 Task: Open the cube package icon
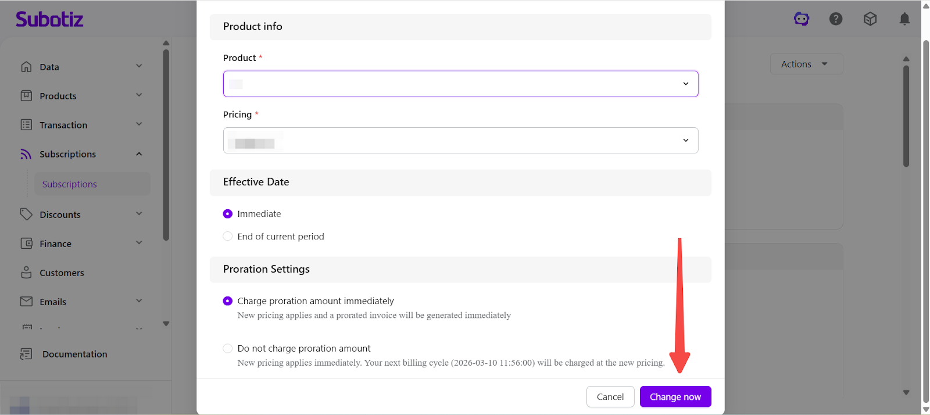point(870,19)
